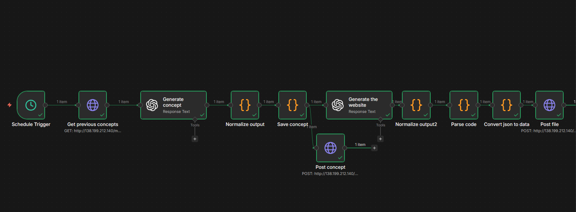
Task: Select the Normalize output2 code node
Action: click(416, 105)
